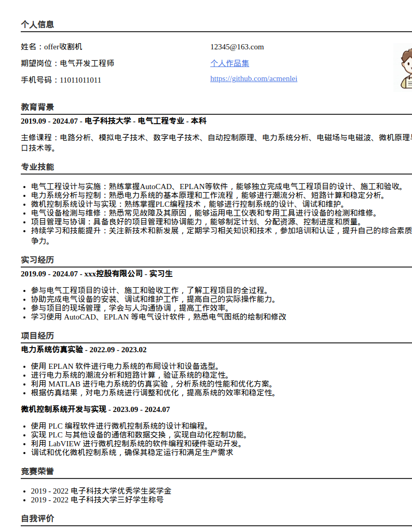The height and width of the screenshot is (532, 412).
Task: Click the 电子科技大学 - 电气工程专业 - 本科 line
Action: tap(114, 121)
